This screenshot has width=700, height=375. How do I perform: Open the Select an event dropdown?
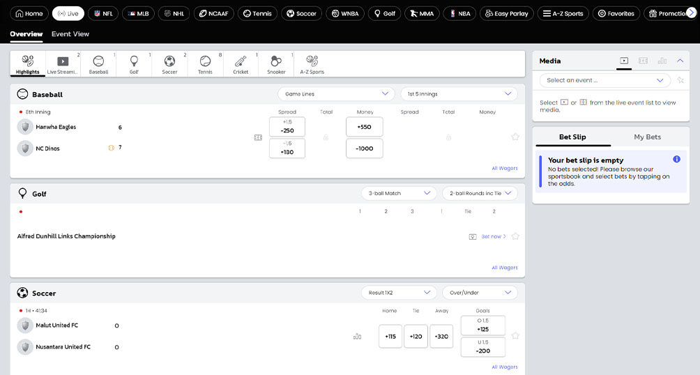605,80
